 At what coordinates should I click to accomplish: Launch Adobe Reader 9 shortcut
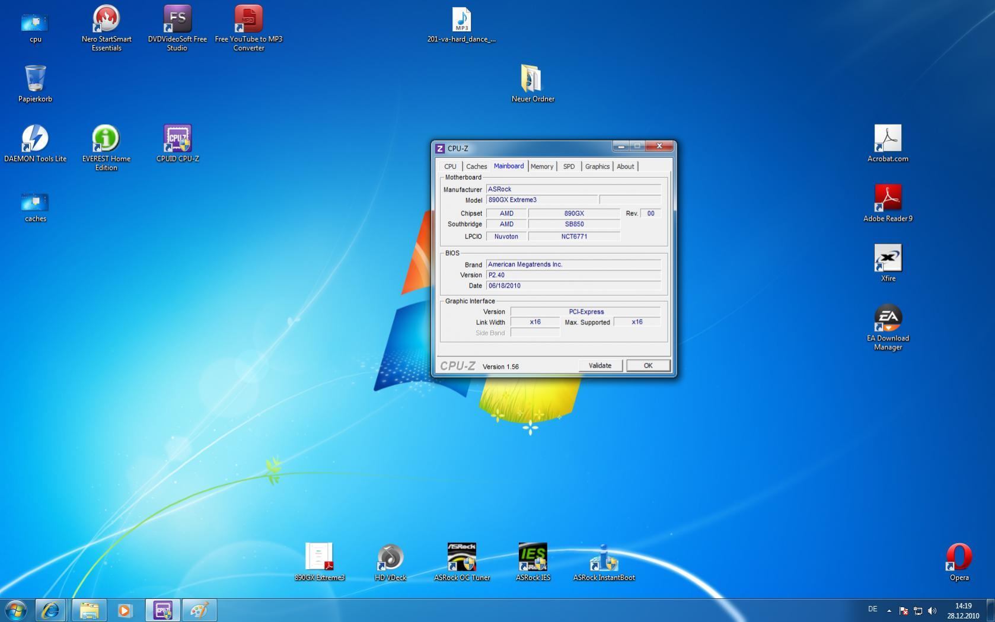tap(888, 203)
